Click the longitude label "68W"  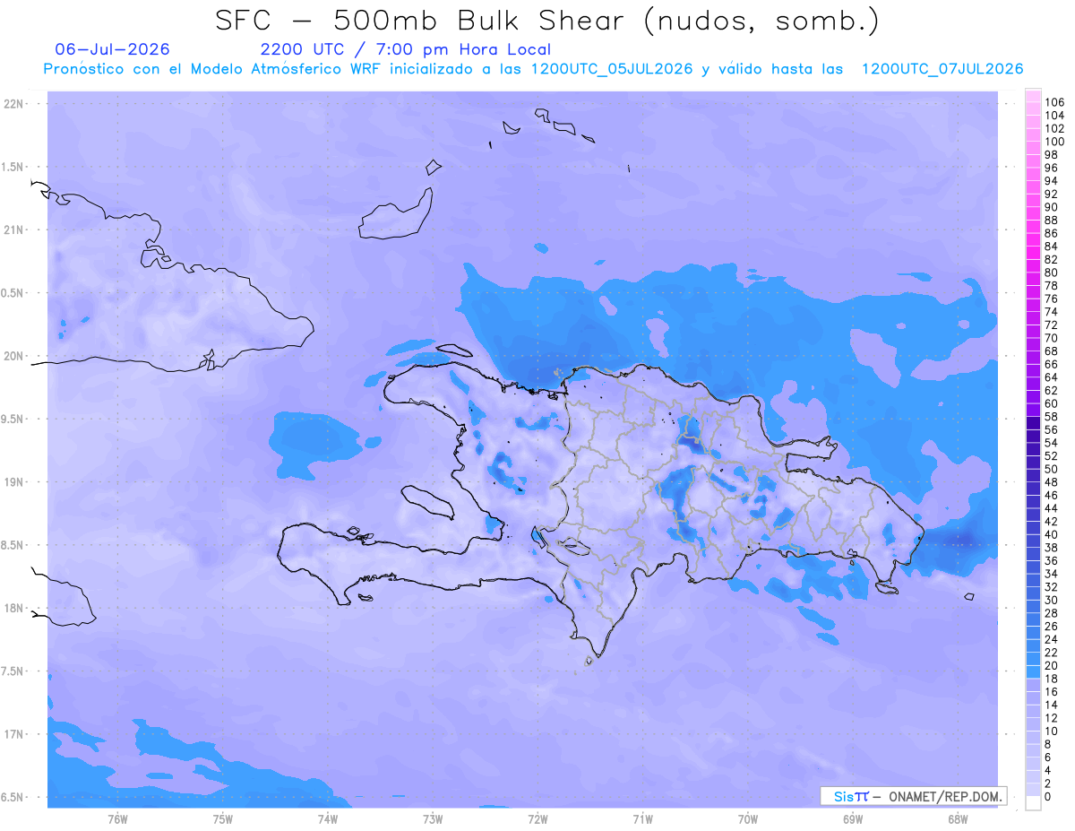pyautogui.click(x=958, y=819)
